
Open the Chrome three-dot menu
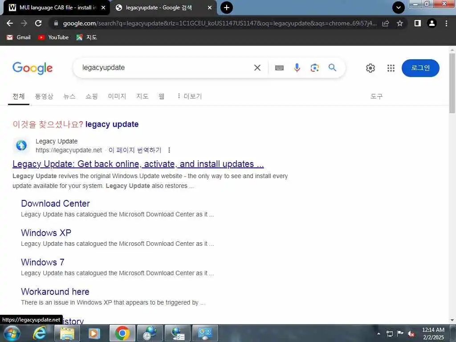(x=446, y=23)
